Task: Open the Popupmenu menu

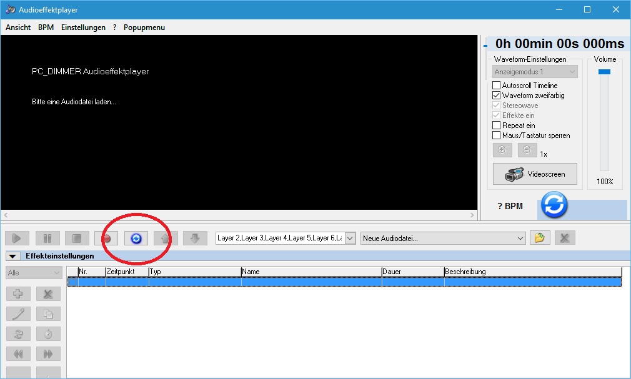Action: coord(144,27)
